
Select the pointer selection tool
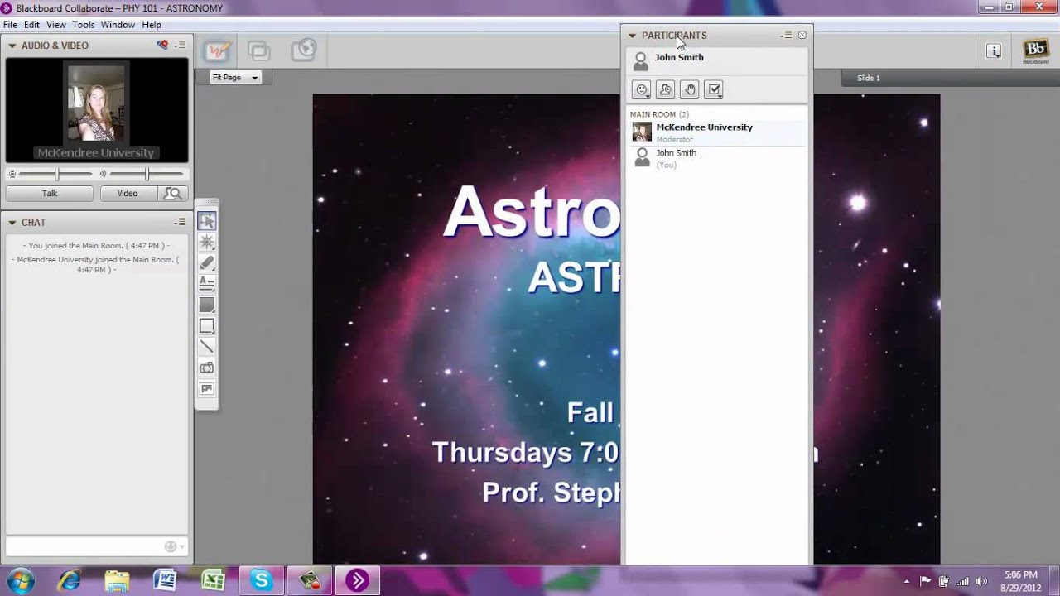coord(207,221)
